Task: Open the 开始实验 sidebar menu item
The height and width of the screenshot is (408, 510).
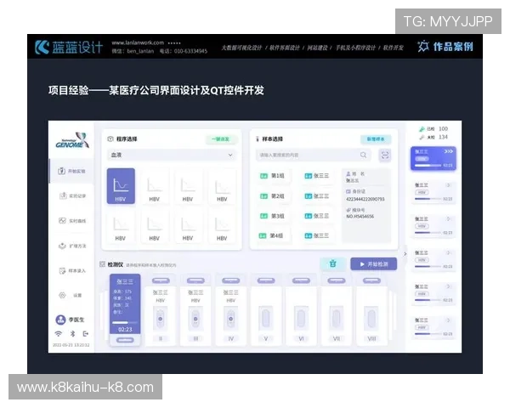Action: [x=71, y=171]
